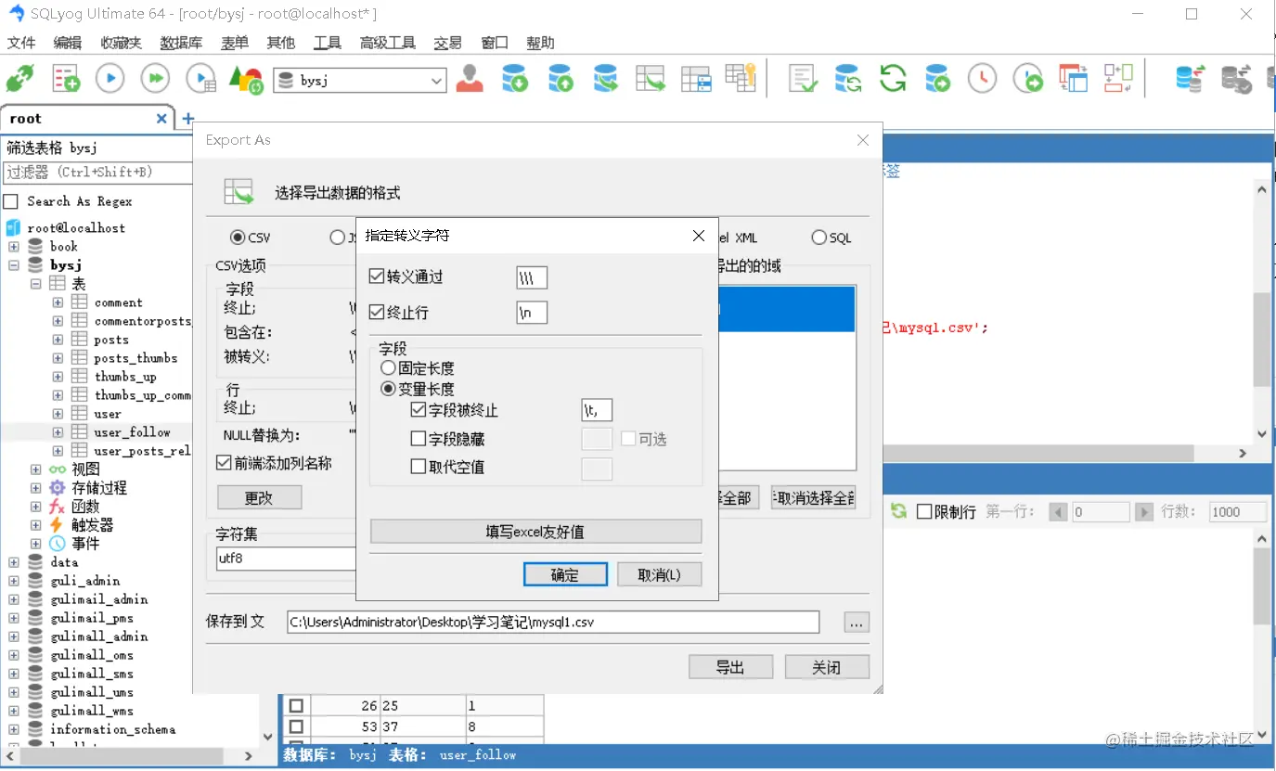Click the table grid with blue boxes icon
Screen dimensions: 1276x771
[x=696, y=79]
